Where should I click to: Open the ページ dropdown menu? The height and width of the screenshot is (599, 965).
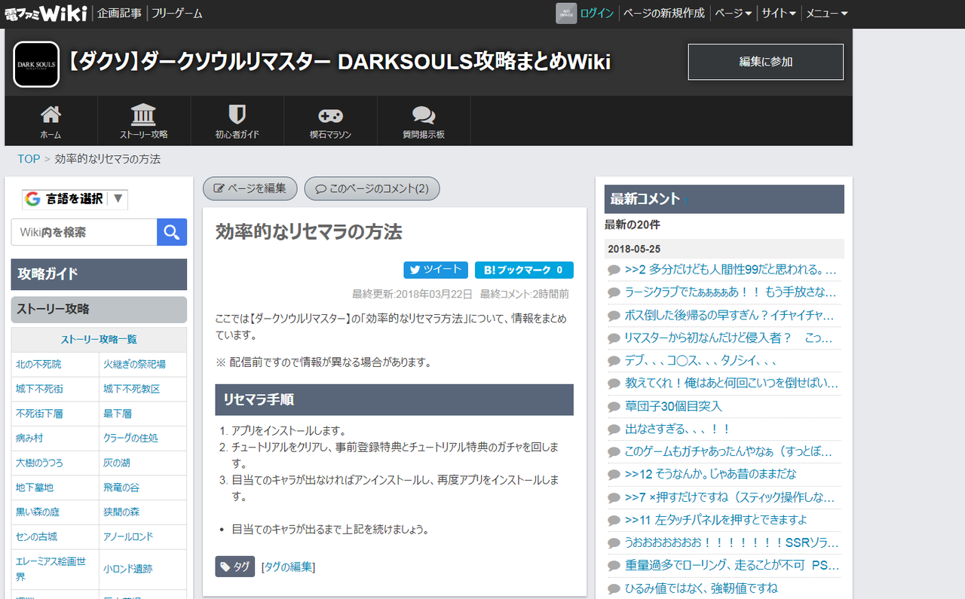click(x=733, y=13)
